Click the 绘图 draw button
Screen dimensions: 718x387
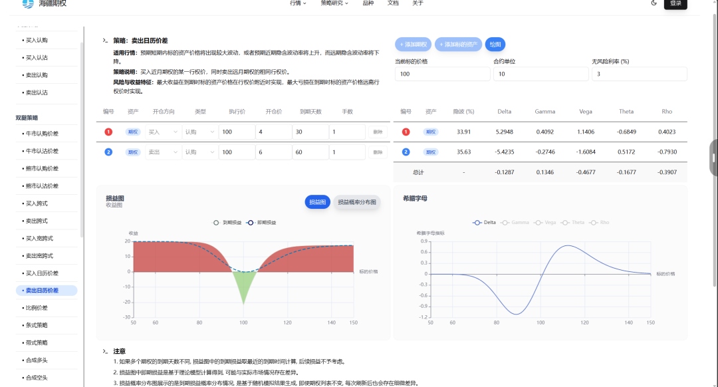[495, 45]
